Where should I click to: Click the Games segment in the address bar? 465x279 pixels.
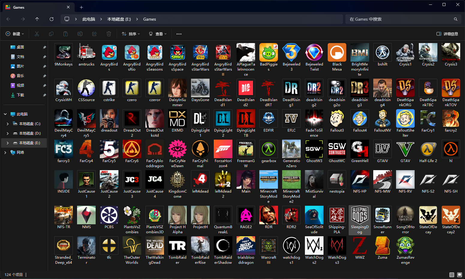(x=150, y=19)
